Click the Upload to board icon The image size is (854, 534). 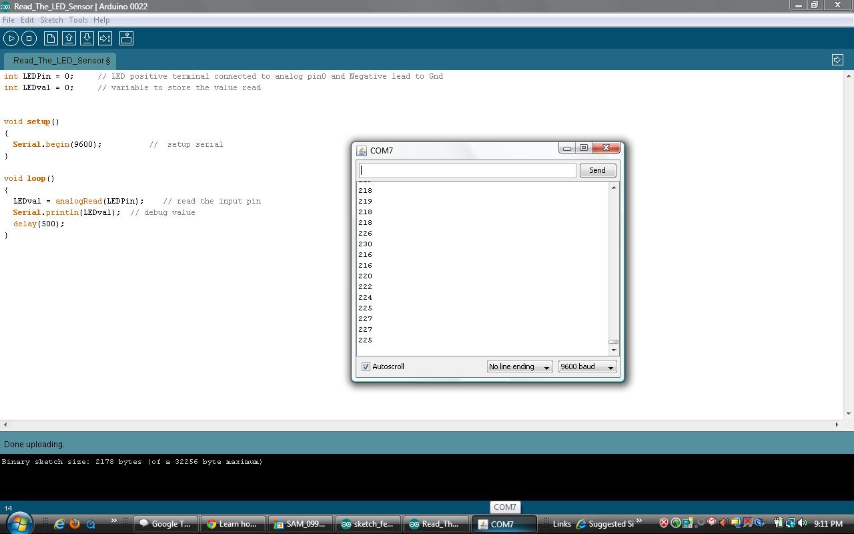(x=105, y=38)
